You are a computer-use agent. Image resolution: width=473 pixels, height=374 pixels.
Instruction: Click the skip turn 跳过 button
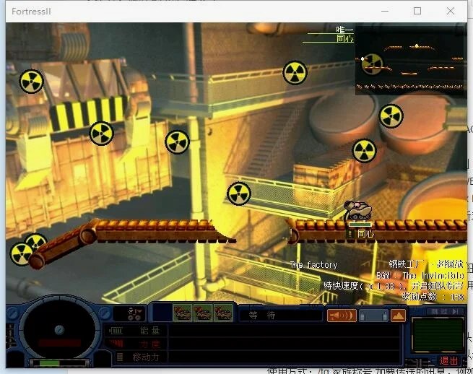pos(446,311)
